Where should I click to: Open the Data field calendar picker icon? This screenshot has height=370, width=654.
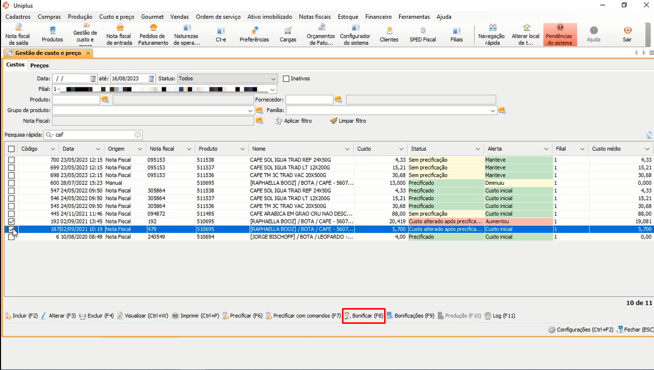pos(93,79)
